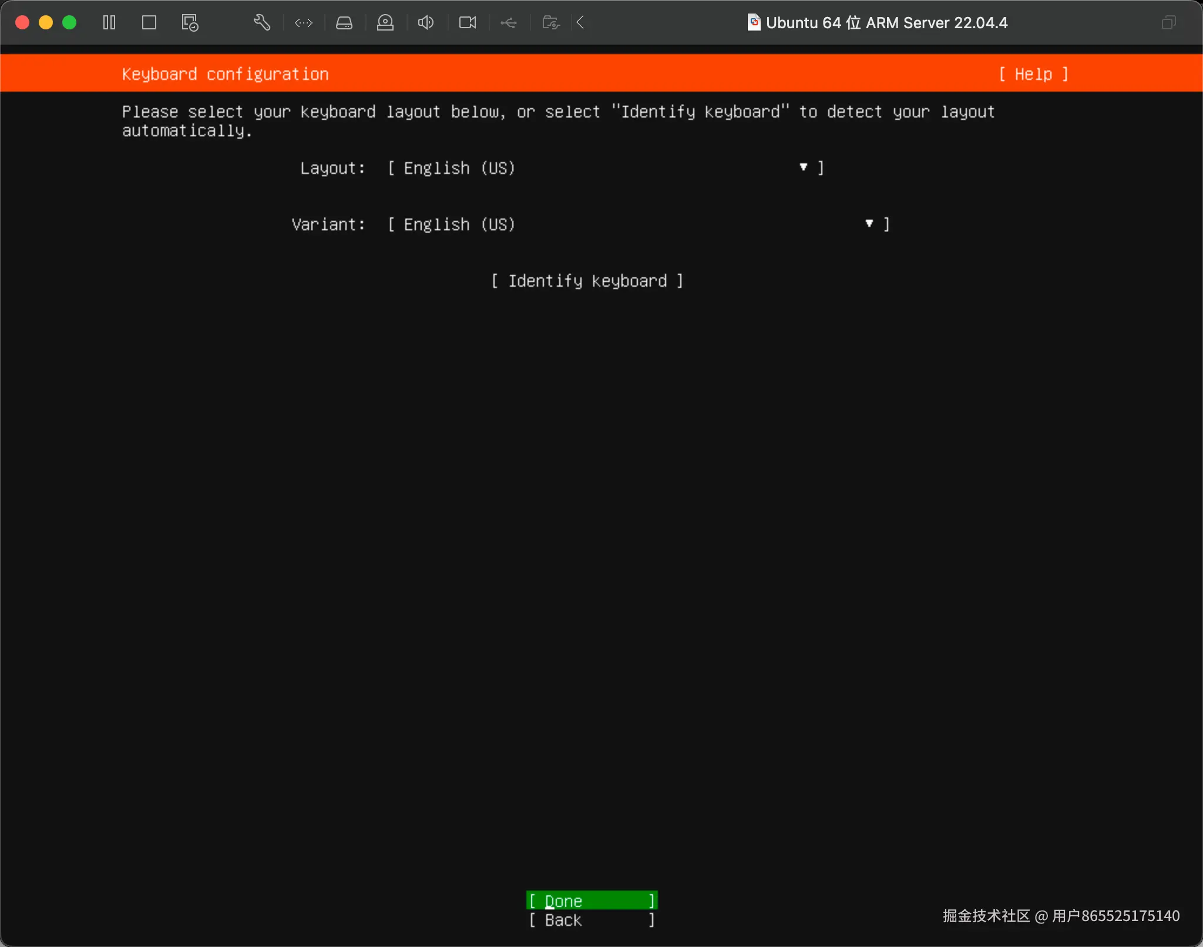Open the Variant dropdown
Screen dimensions: 1203x947
pos(638,224)
